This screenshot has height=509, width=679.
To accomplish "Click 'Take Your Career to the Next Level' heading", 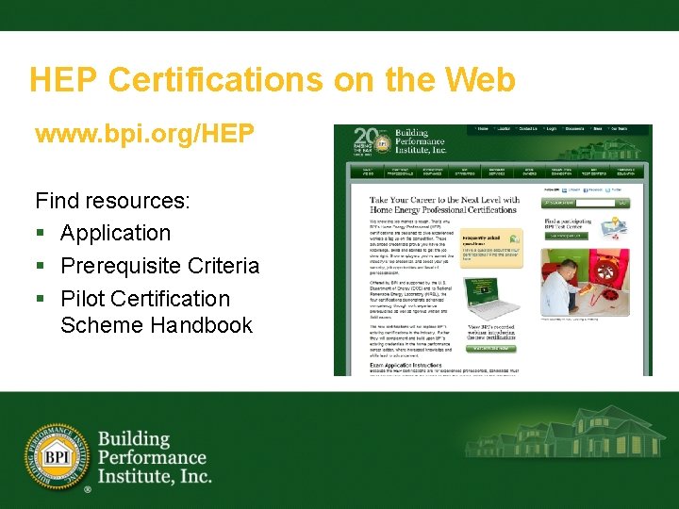I will [x=444, y=205].
